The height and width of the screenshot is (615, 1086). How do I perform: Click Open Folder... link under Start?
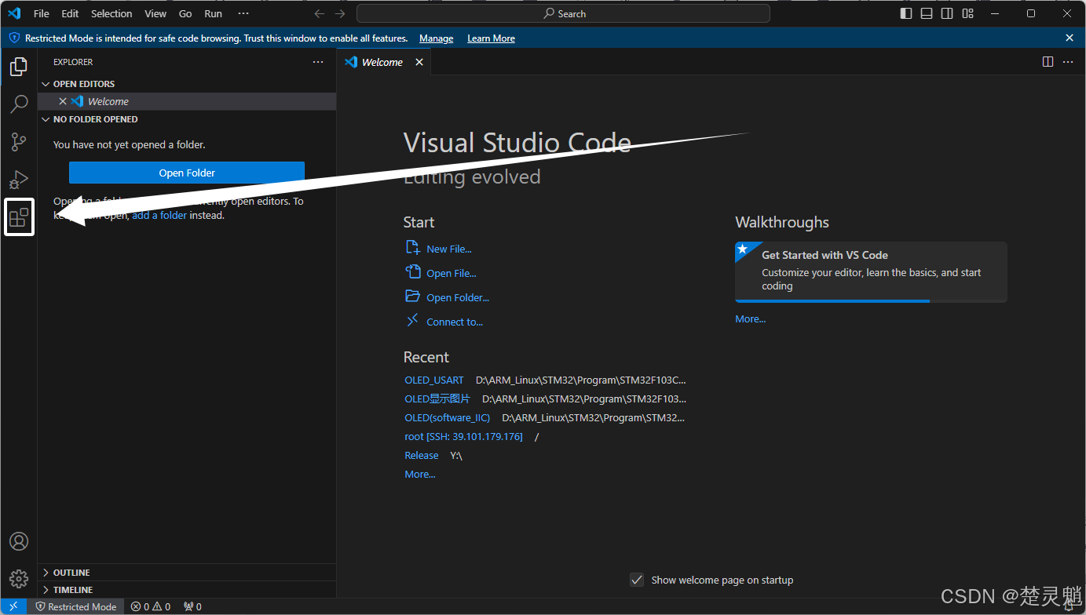(447, 297)
